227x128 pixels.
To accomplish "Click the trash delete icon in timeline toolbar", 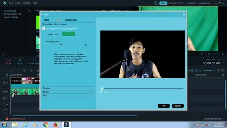I will [38, 70].
